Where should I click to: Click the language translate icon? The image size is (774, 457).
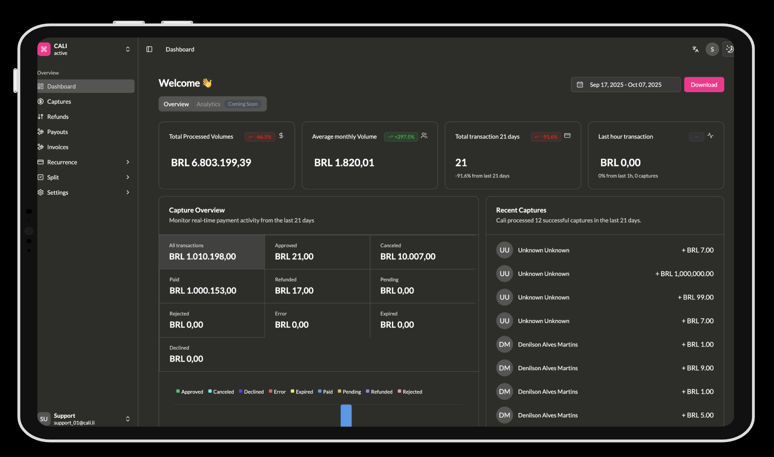pyautogui.click(x=695, y=49)
